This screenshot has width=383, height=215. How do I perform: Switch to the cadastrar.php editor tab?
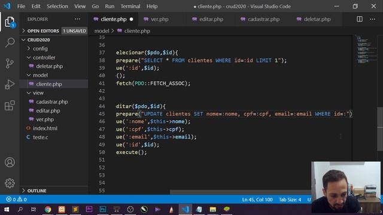click(263, 19)
